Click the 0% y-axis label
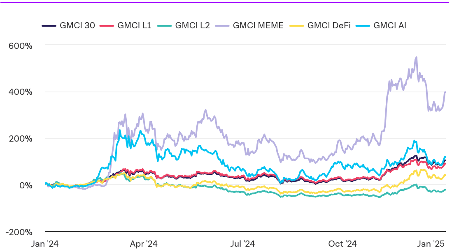Screen dimensions: 452x252 pos(26,186)
